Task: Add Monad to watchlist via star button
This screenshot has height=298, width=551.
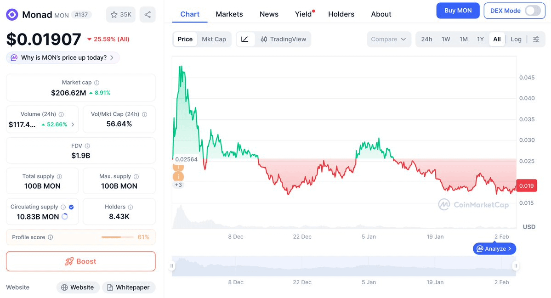Action: point(121,15)
